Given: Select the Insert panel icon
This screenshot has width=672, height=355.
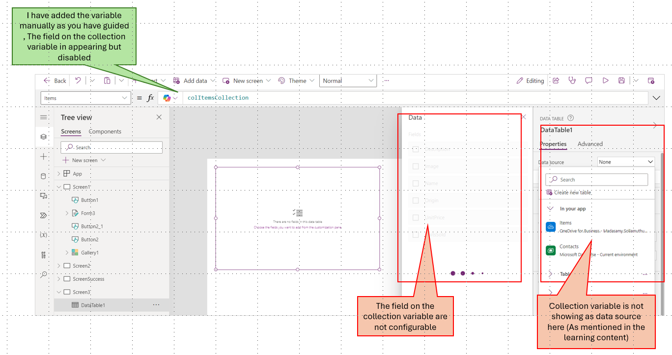Looking at the screenshot, I should (43, 156).
